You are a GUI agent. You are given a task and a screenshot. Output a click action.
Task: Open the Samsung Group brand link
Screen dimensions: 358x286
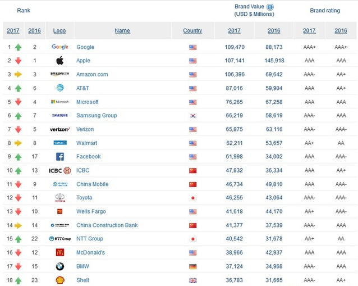point(97,116)
